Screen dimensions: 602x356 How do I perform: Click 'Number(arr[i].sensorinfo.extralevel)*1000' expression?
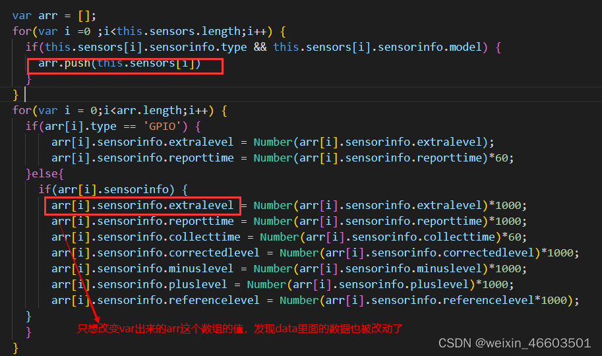pyautogui.click(x=387, y=206)
